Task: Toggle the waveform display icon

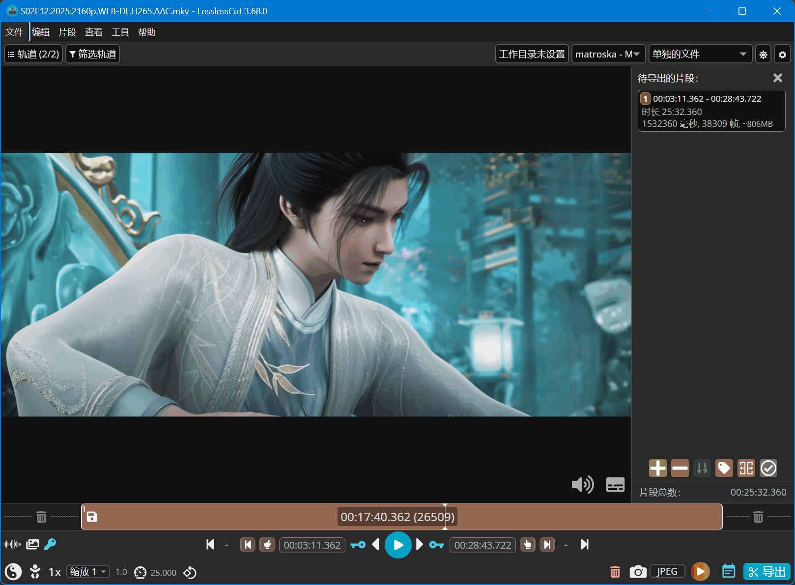Action: (12, 544)
